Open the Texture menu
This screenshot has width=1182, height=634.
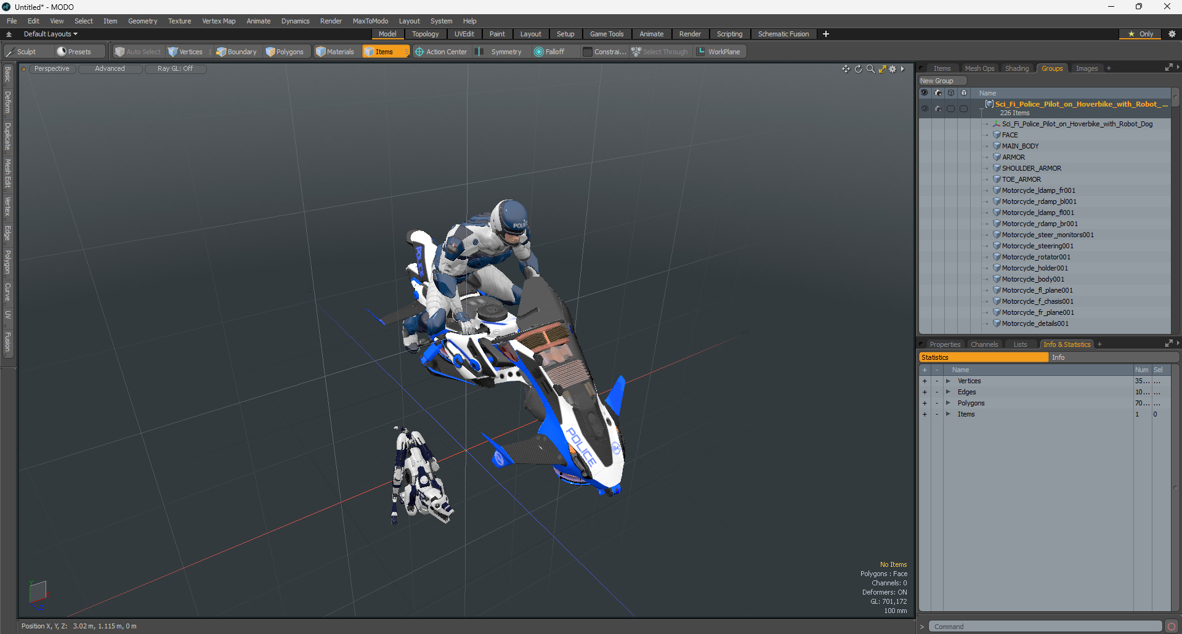click(179, 21)
